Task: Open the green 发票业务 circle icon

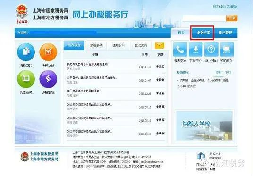Action: click(x=26, y=79)
